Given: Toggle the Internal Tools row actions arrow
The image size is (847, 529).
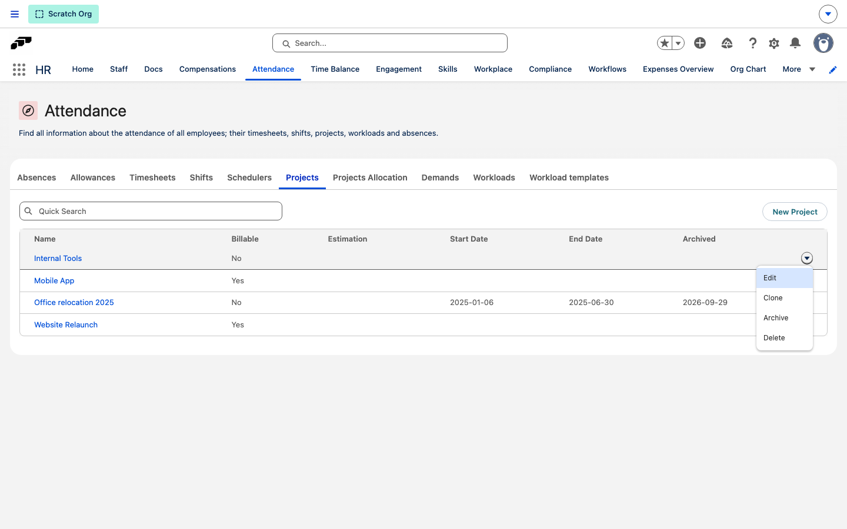Looking at the screenshot, I should click(x=807, y=258).
